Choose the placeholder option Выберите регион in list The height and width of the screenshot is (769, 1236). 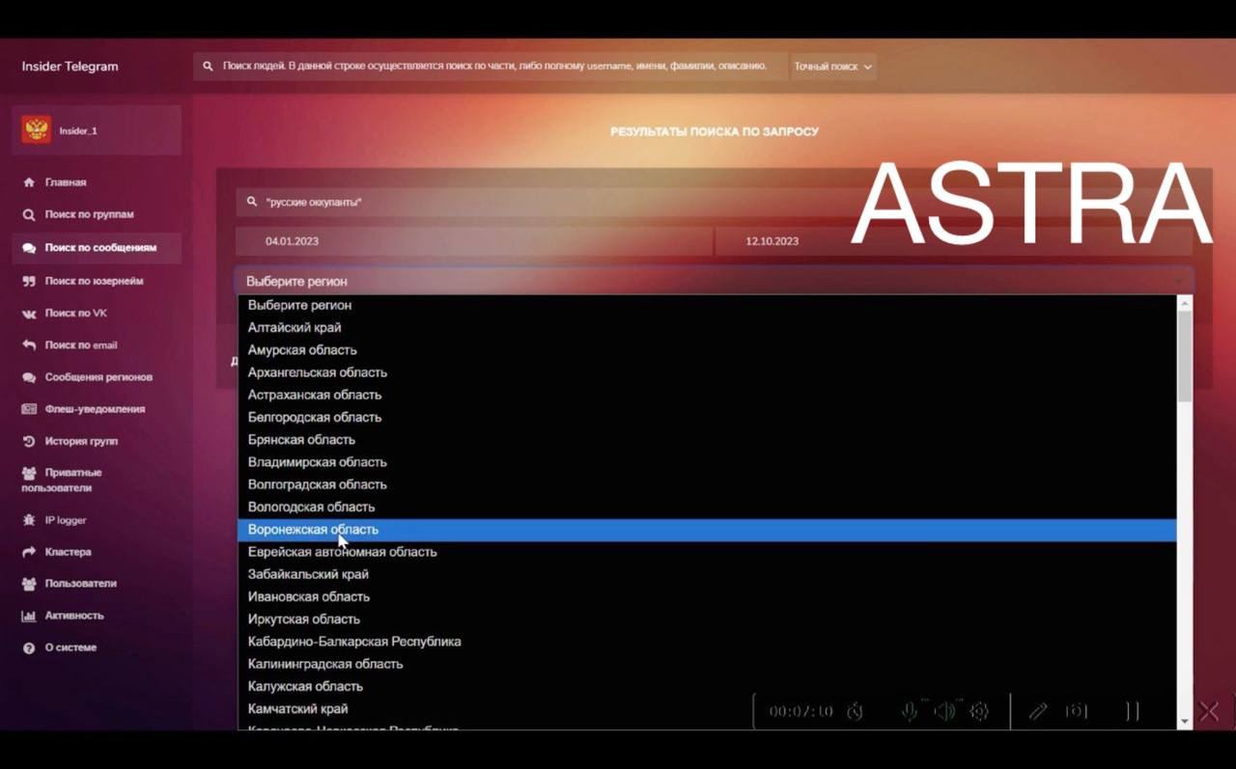(707, 305)
